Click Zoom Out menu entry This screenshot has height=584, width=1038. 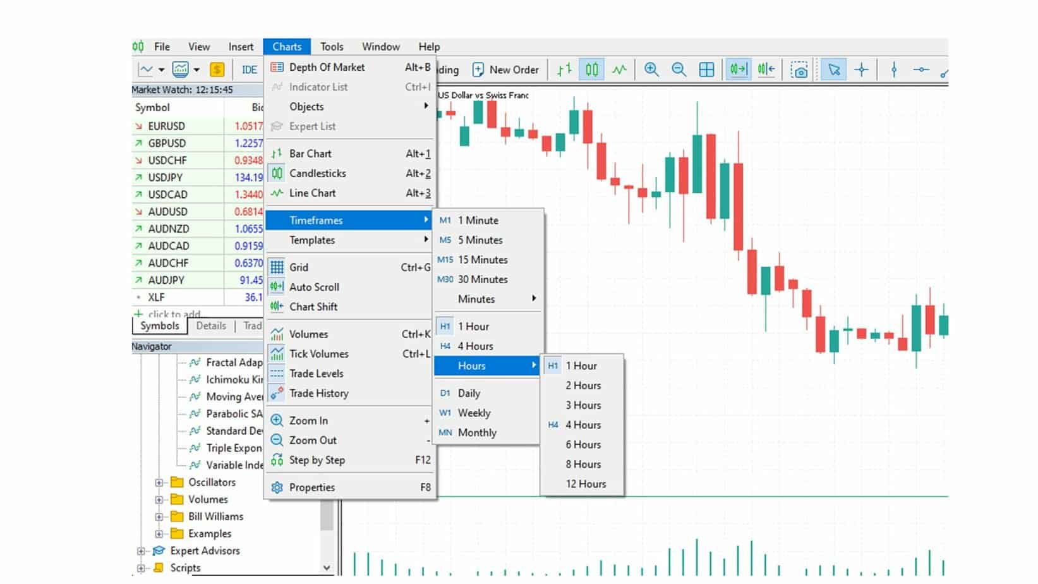351,440
